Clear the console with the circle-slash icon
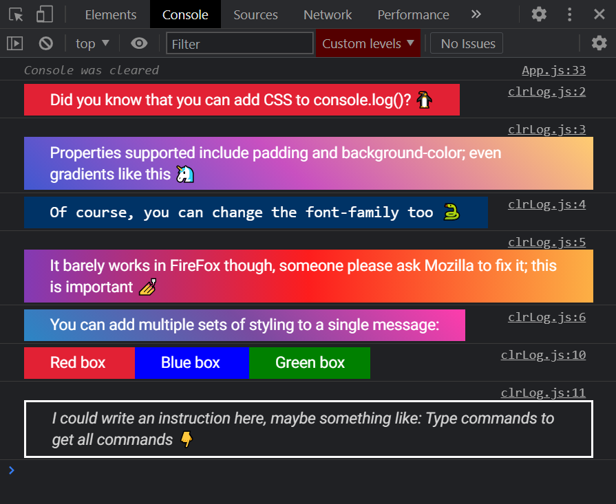 click(45, 43)
